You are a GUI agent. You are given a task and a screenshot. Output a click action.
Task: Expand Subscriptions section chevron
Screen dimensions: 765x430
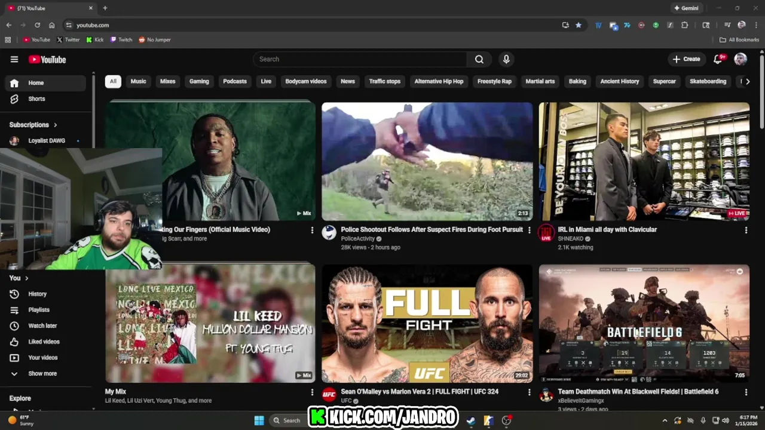56,125
